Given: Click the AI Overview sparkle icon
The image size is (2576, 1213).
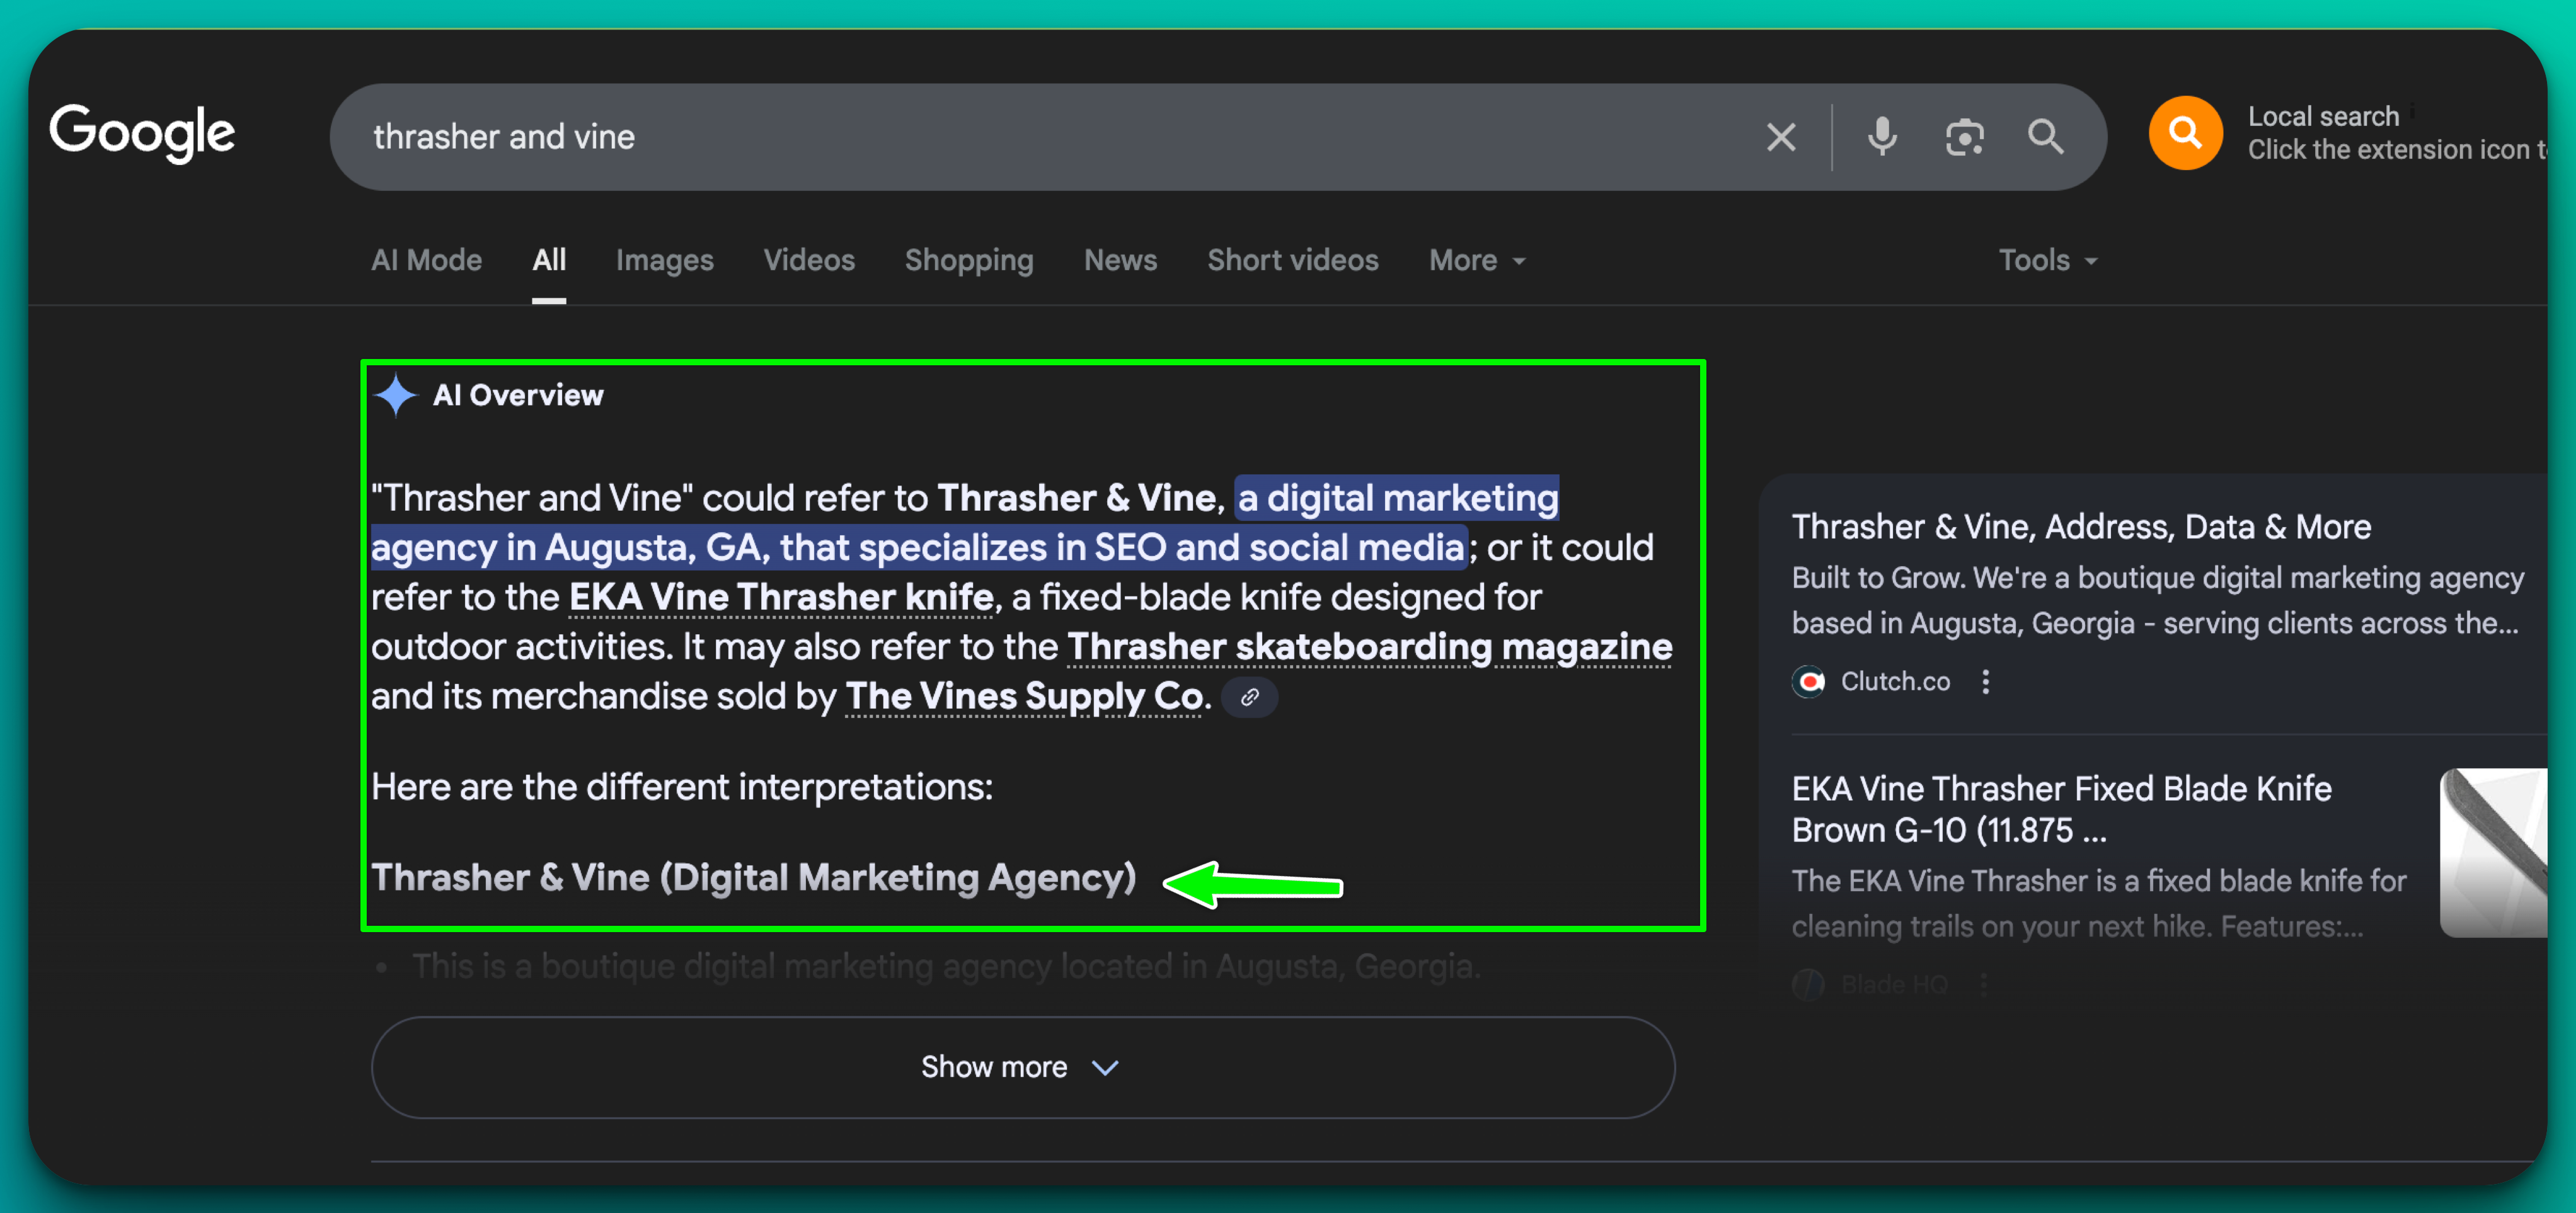Looking at the screenshot, I should (x=396, y=396).
